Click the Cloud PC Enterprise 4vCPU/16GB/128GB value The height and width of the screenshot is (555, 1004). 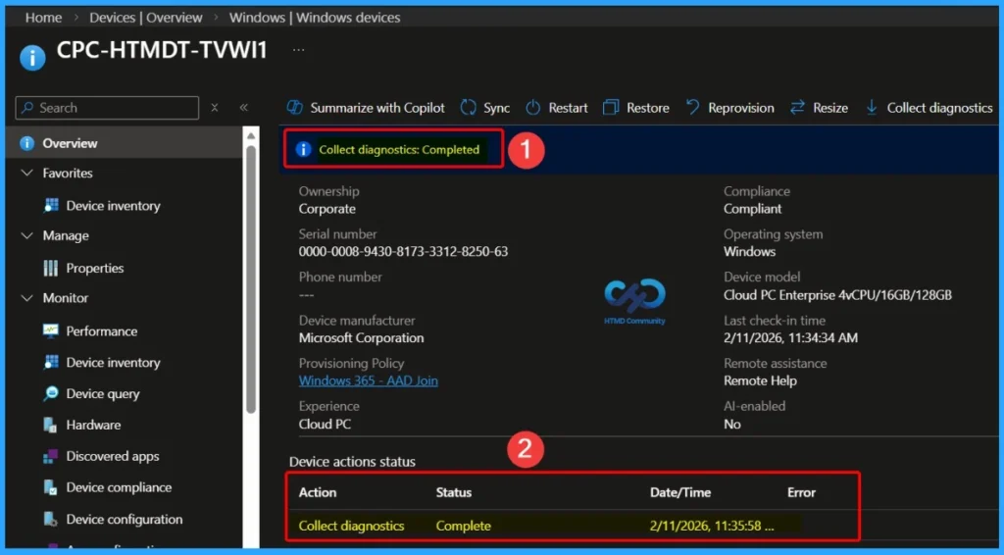tap(837, 295)
